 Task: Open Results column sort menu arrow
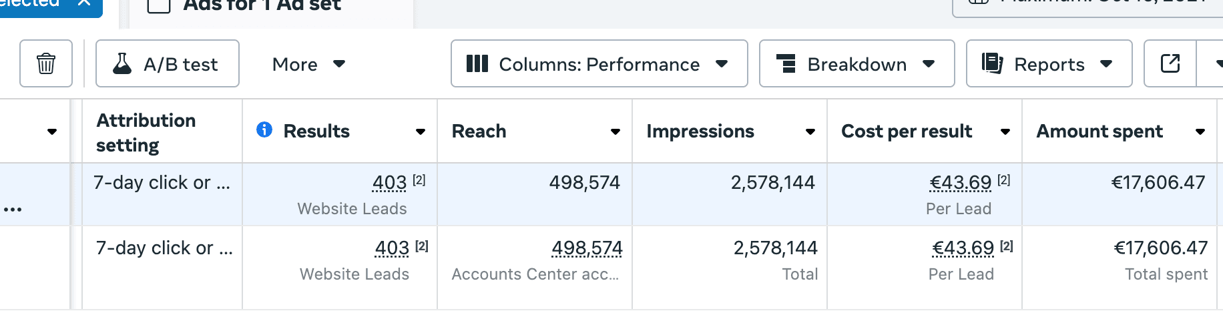click(x=421, y=131)
